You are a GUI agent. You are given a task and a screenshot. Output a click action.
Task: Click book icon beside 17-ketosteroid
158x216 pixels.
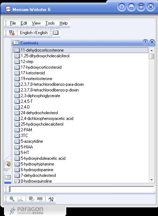17,73
